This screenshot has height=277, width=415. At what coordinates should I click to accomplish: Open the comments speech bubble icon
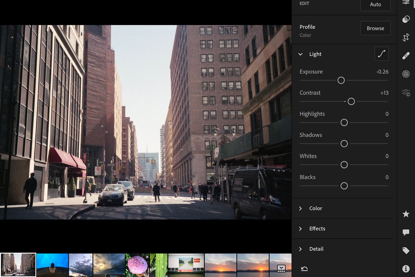[406, 232]
